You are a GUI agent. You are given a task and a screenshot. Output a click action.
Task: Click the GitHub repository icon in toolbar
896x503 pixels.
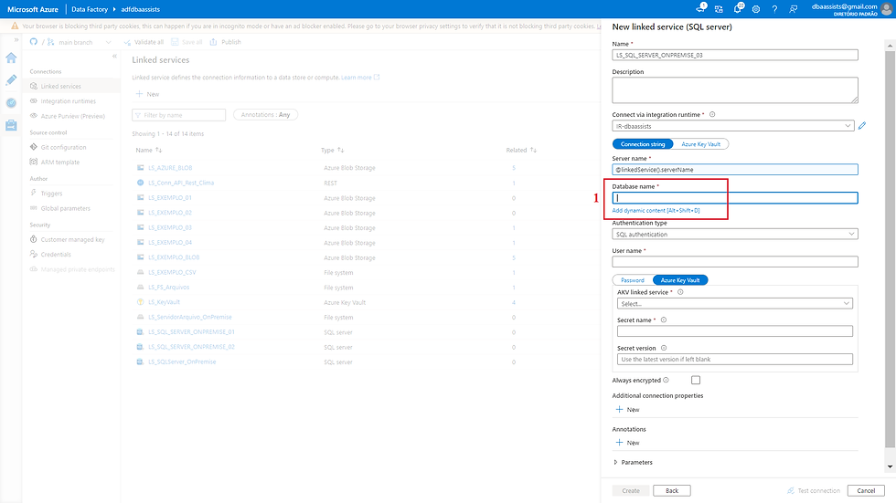[x=34, y=42]
